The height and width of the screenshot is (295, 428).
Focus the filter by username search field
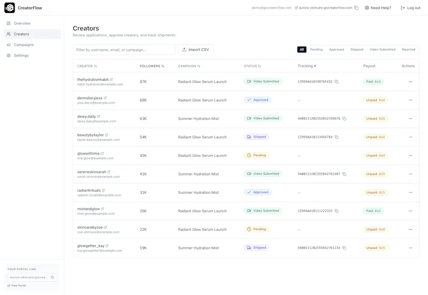point(124,49)
